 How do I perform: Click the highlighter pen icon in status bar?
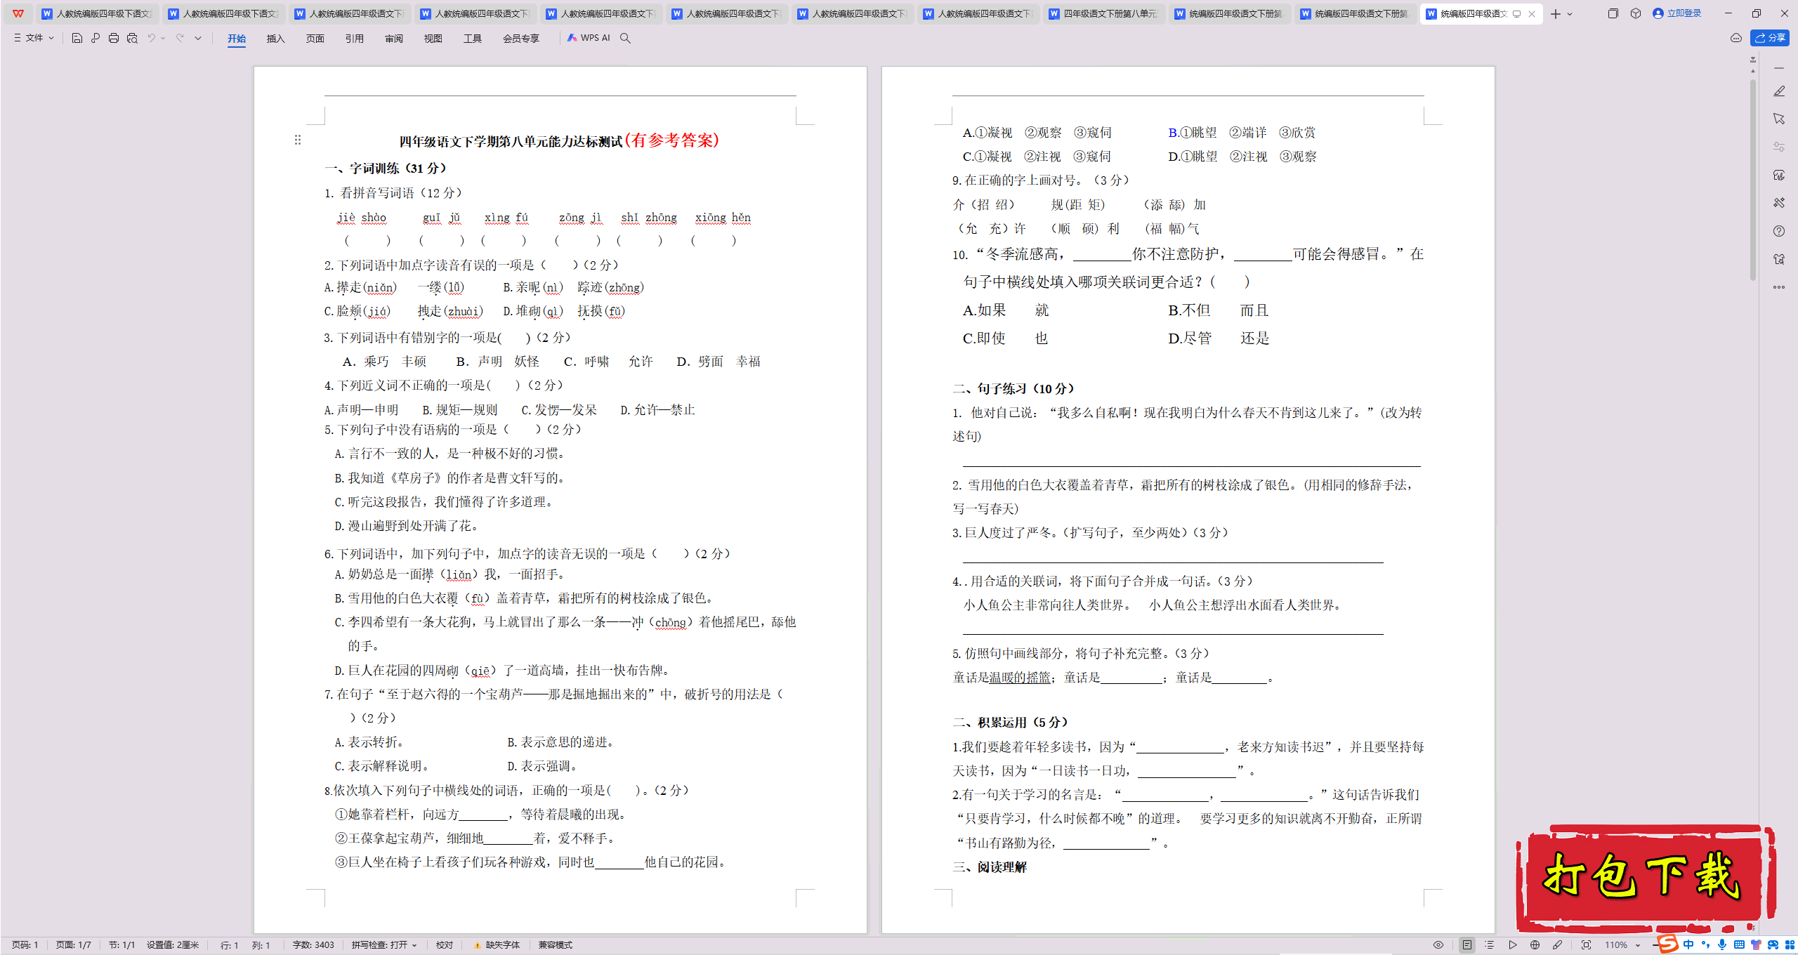(1557, 945)
